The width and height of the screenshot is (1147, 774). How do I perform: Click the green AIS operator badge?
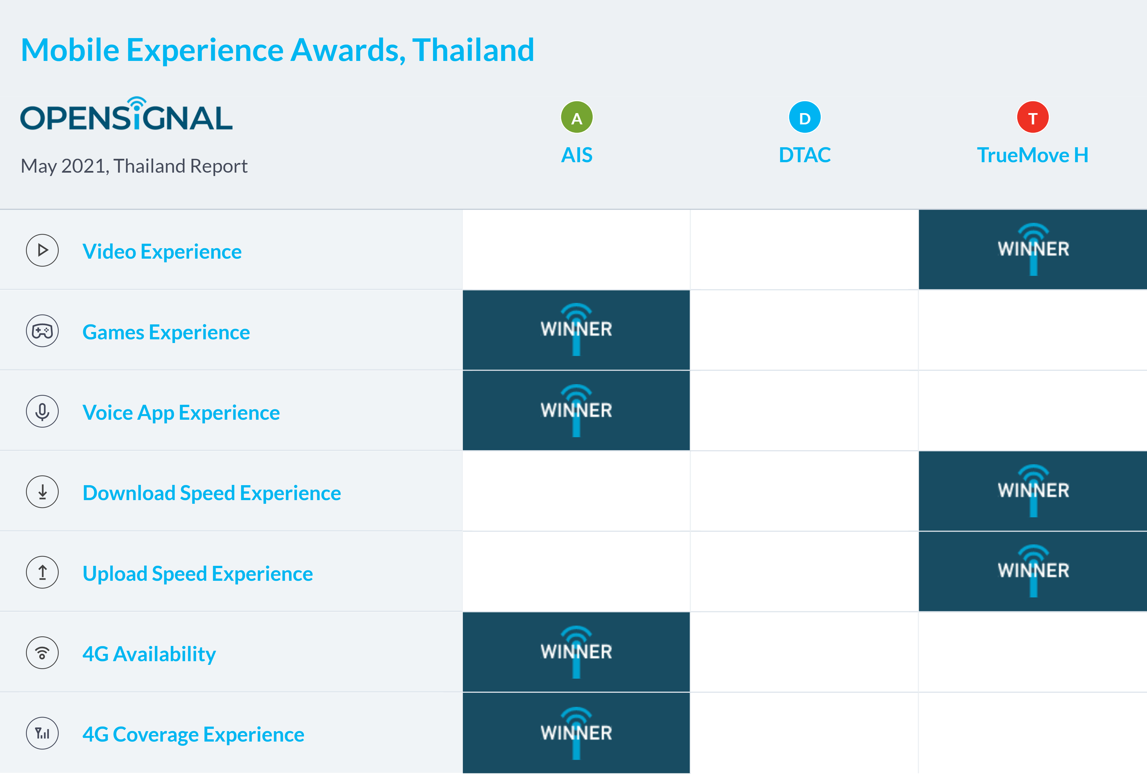point(576,117)
